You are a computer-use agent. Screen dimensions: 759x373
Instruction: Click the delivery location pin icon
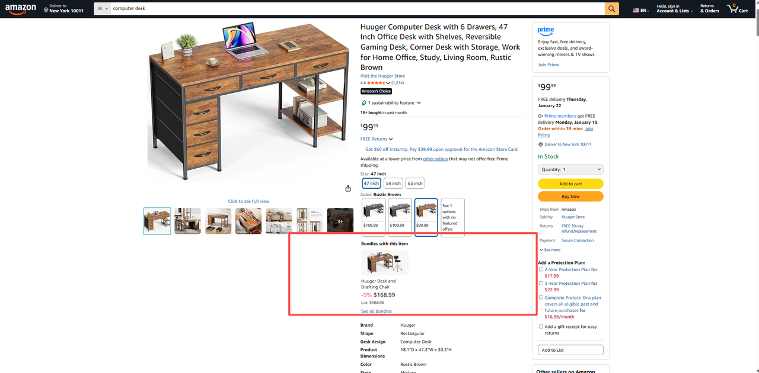(46, 9)
